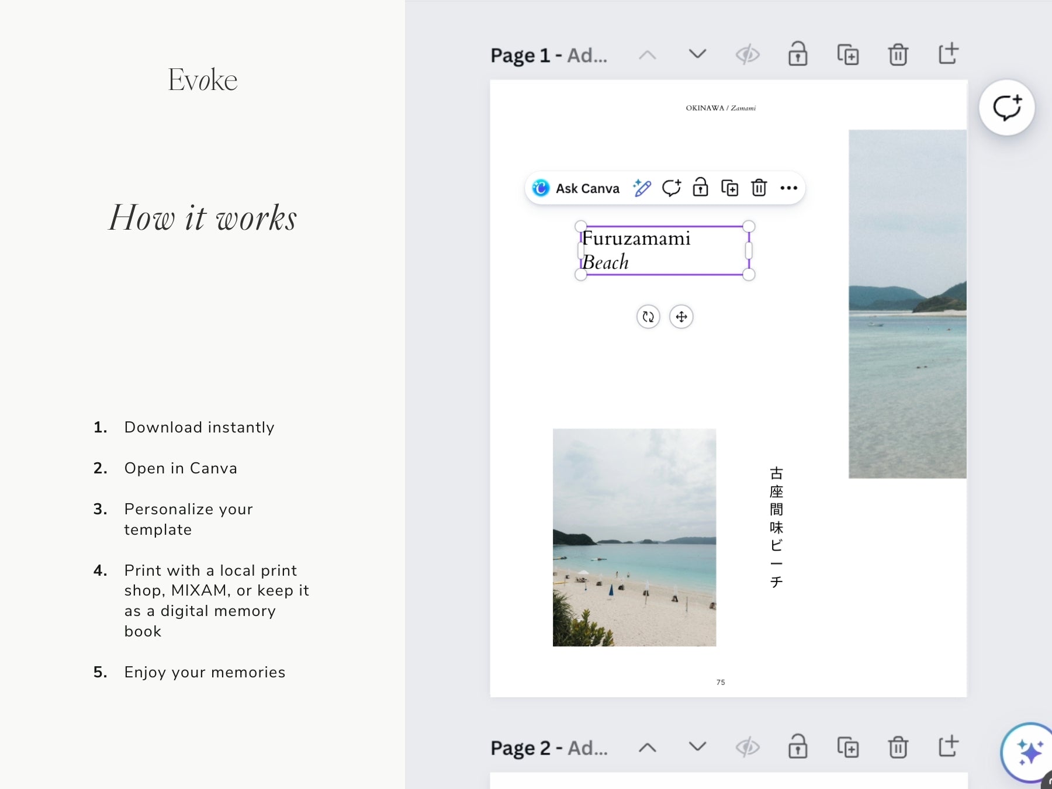Image resolution: width=1052 pixels, height=789 pixels.
Task: Click the Page 2 title label
Action: coord(548,748)
